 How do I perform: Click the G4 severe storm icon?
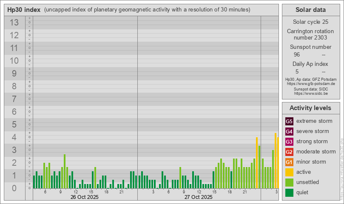[x=289, y=131]
